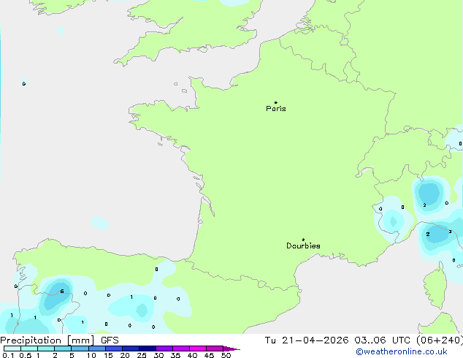463x358 pixels.
Task: Click the legend label '10'
Action: pyautogui.click(x=91, y=355)
